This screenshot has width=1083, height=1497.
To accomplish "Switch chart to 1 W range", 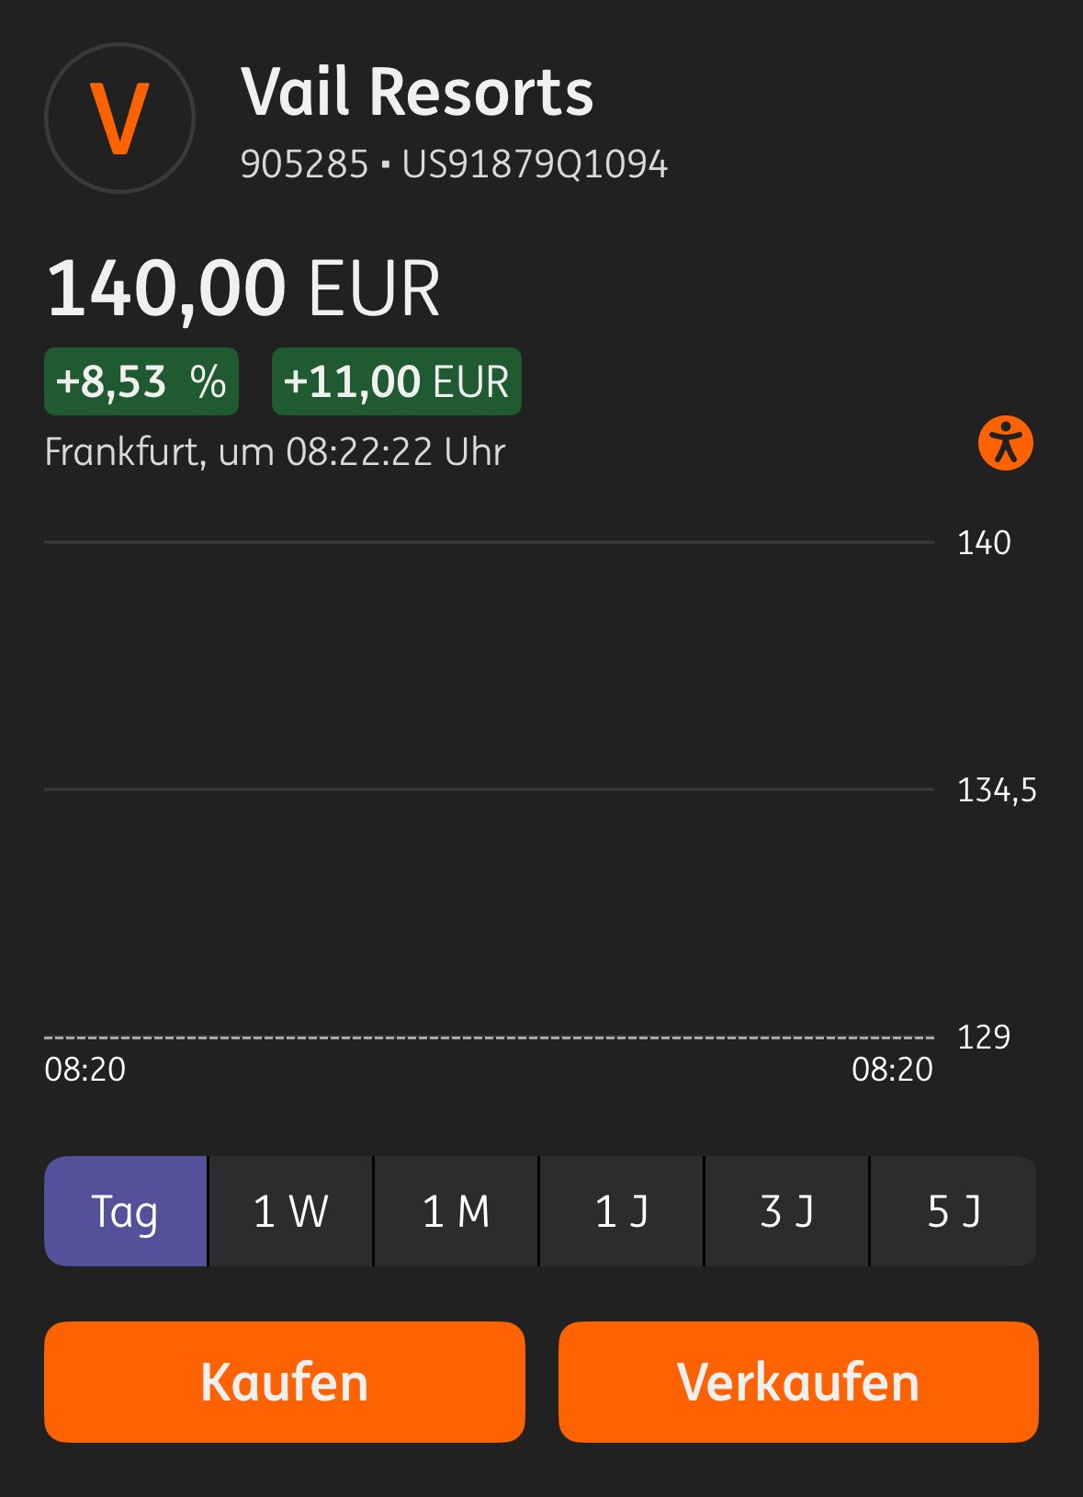I will (x=290, y=1211).
